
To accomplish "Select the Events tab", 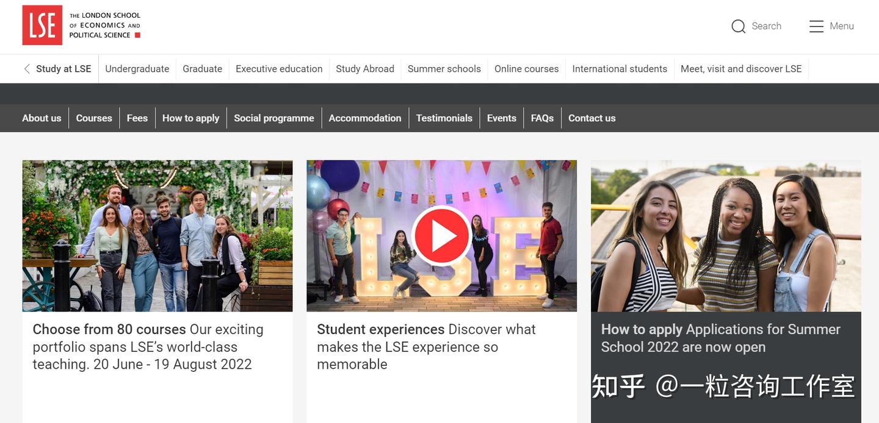I will click(502, 118).
